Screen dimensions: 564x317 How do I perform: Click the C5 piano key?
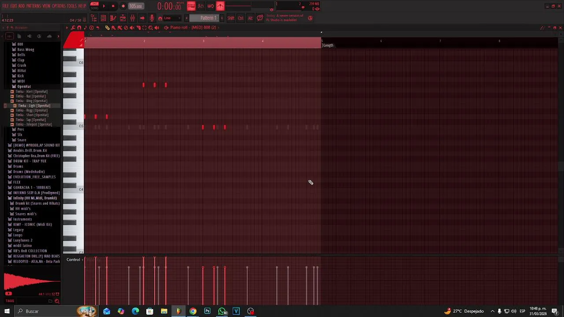pos(74,127)
